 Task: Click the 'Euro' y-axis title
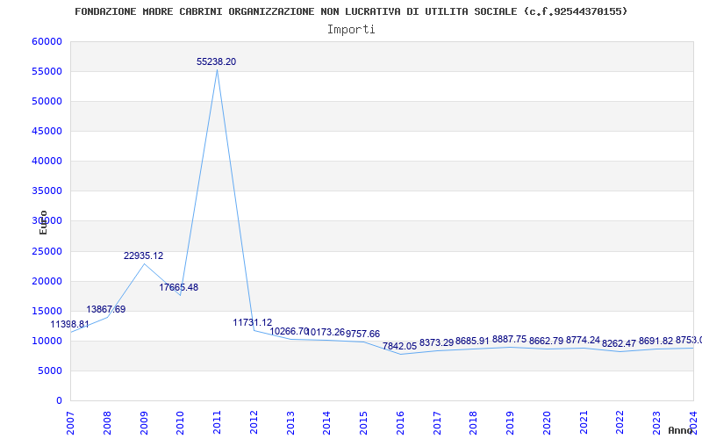coord(43,222)
